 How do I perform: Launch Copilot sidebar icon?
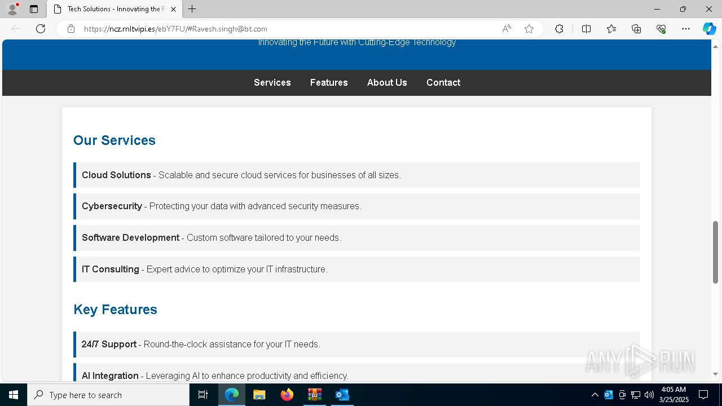(x=709, y=29)
